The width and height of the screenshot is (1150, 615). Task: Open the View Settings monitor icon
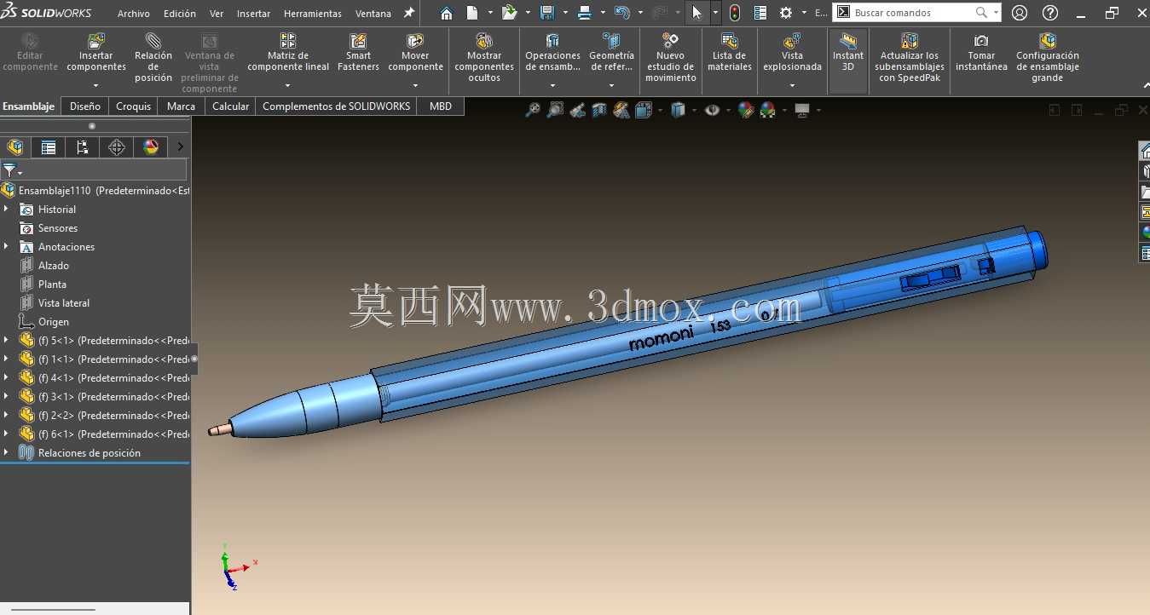[801, 110]
